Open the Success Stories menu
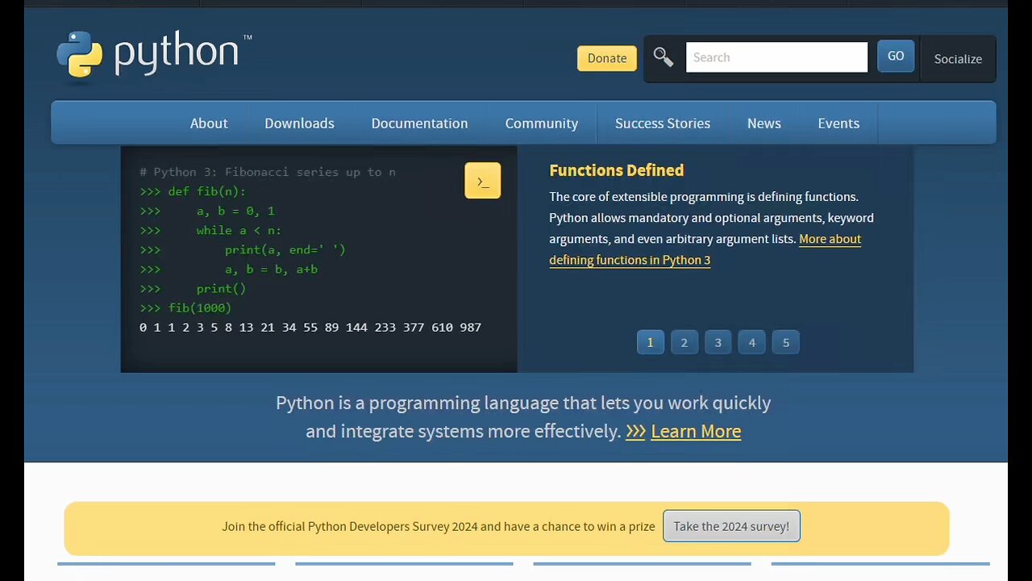This screenshot has height=581, width=1032. click(663, 123)
